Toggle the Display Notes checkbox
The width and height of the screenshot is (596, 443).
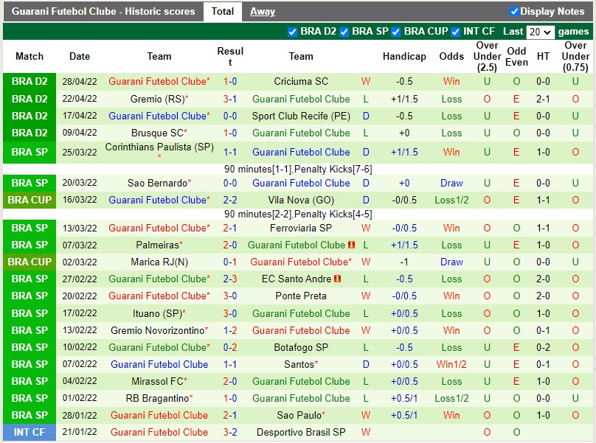[514, 12]
